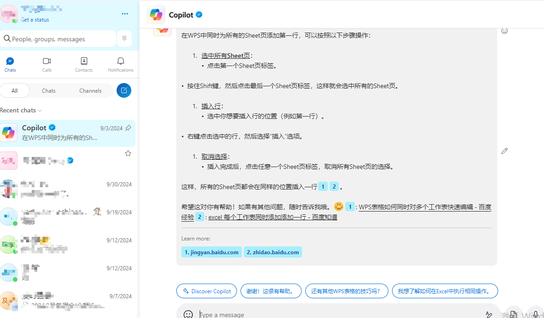Open the 9/12/2024 chat with green 琛 avatar
The width and height of the screenshot is (544, 318).
click(x=67, y=245)
